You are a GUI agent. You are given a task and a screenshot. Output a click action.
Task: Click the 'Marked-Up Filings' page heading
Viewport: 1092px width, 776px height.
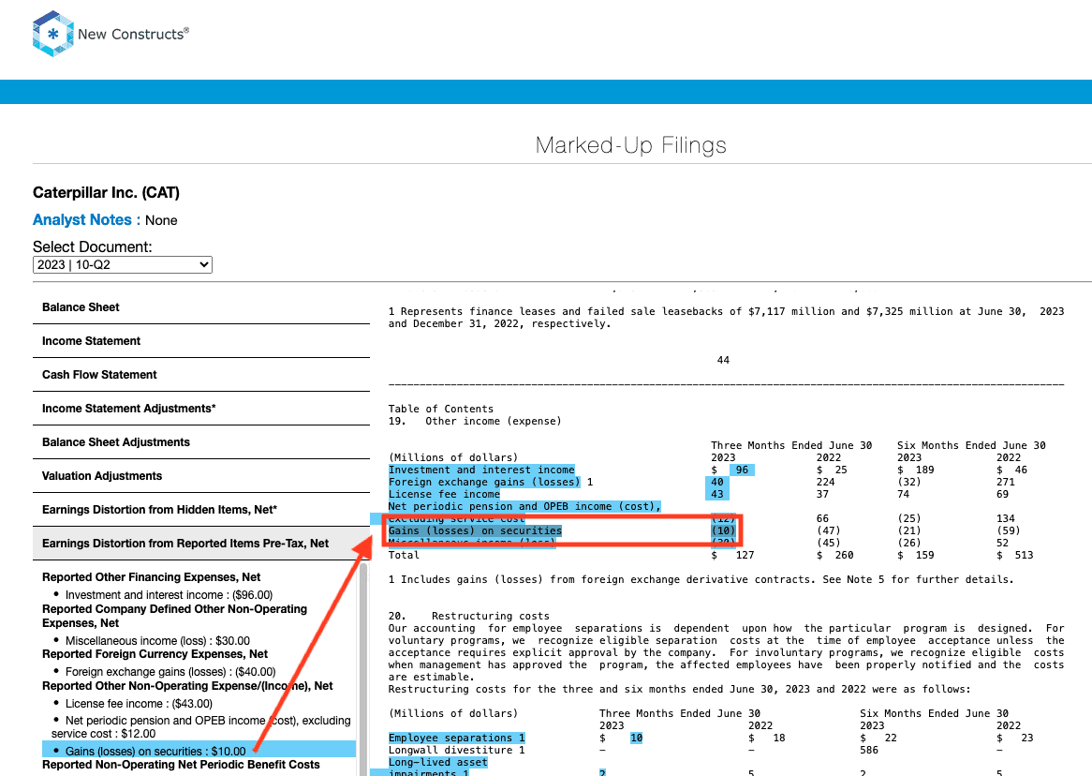click(631, 145)
